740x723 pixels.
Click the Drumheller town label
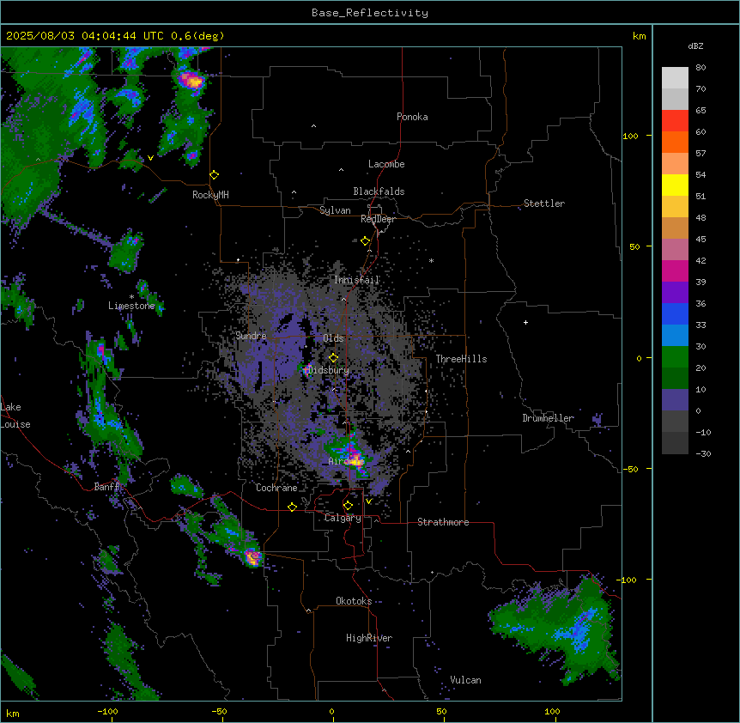pos(548,418)
